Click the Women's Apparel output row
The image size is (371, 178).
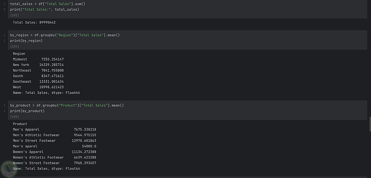55,152
